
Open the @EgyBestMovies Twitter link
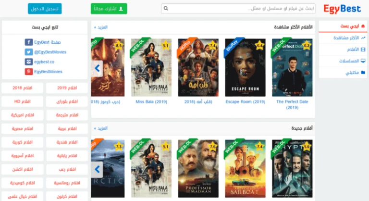click(50, 52)
